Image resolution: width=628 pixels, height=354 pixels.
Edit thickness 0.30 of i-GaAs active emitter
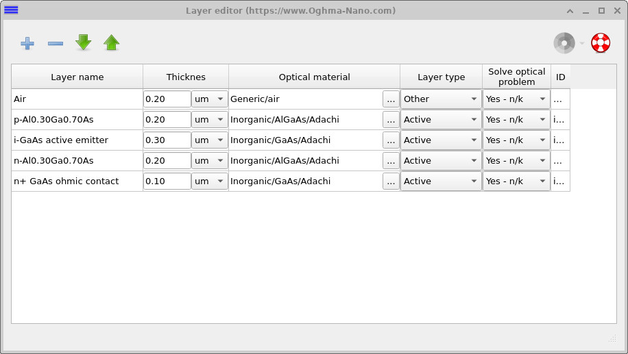[167, 140]
